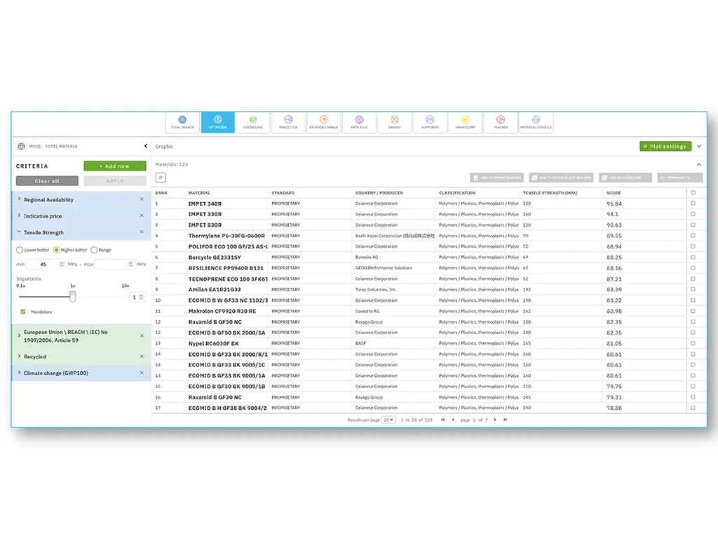Open the Data Plus module
The image size is (718, 539).
click(x=358, y=121)
